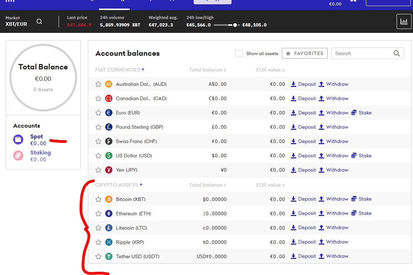The width and height of the screenshot is (413, 275).
Task: Star the Pound Sterling row
Action: (x=99, y=127)
